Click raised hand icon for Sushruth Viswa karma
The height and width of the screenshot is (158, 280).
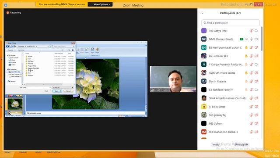(x=246, y=73)
